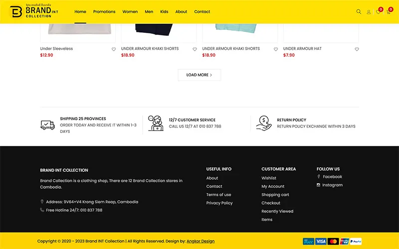The image size is (399, 249).
Task: Open the Facebook text link
Action: (x=332, y=177)
